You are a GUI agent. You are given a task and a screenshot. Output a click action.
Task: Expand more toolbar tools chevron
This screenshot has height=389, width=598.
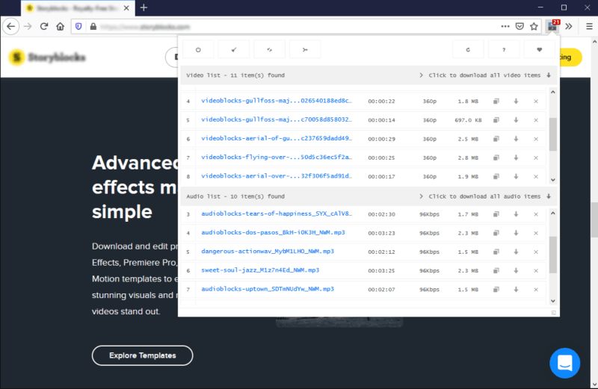point(569,26)
